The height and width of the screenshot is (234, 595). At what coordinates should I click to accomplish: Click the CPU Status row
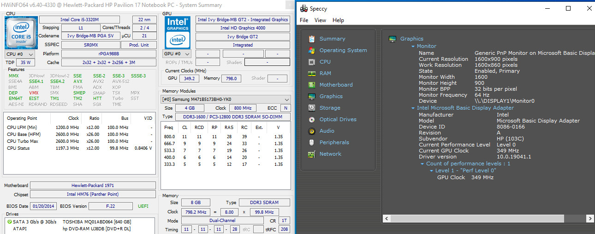79,148
